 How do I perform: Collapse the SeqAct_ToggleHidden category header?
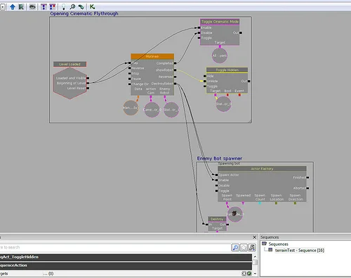coord(126,257)
